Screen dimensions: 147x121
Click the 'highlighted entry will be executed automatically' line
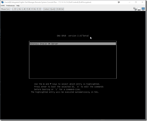(x=65, y=92)
